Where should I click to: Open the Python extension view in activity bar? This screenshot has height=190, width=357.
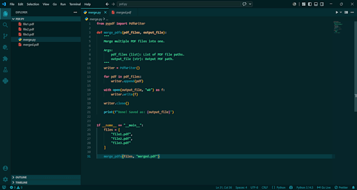tap(5, 81)
